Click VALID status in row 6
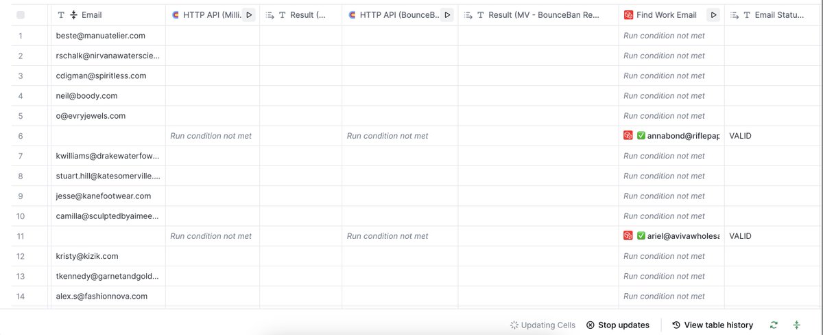This screenshot has height=335, width=823. (x=740, y=136)
